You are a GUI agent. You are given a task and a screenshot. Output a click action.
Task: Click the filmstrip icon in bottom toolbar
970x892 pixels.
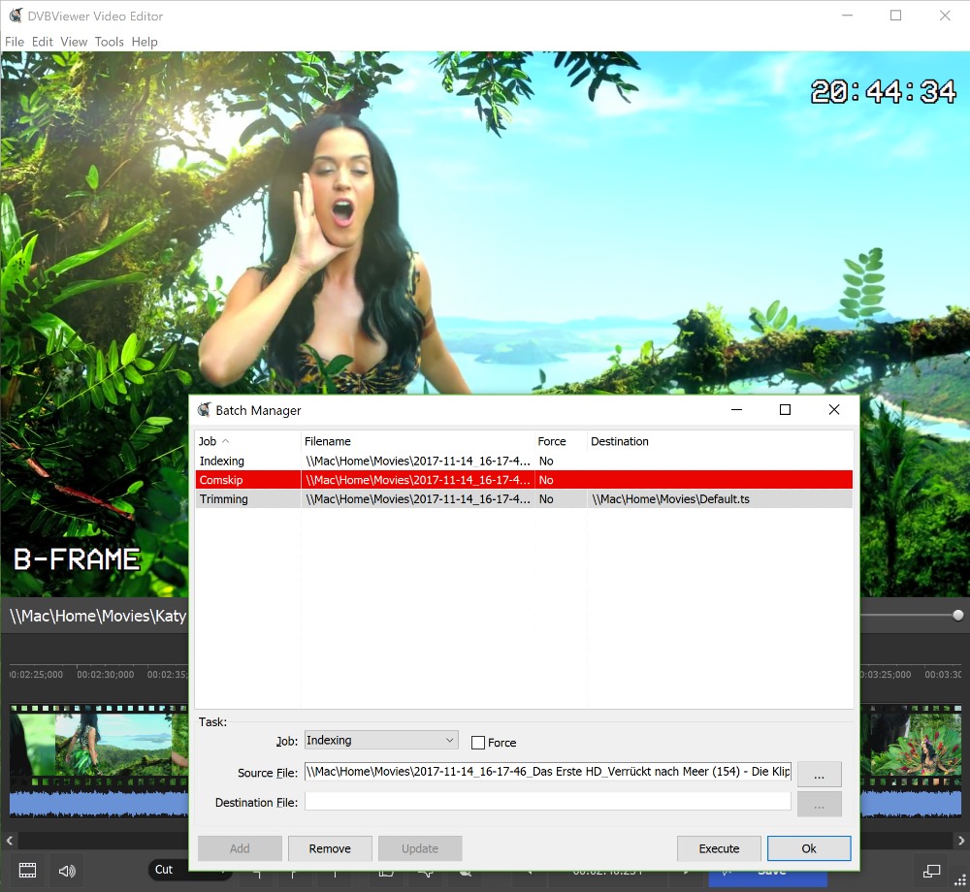28,870
